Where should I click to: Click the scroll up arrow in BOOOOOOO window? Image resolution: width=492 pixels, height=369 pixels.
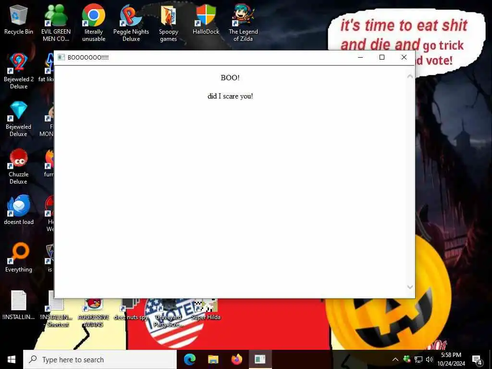410,76
